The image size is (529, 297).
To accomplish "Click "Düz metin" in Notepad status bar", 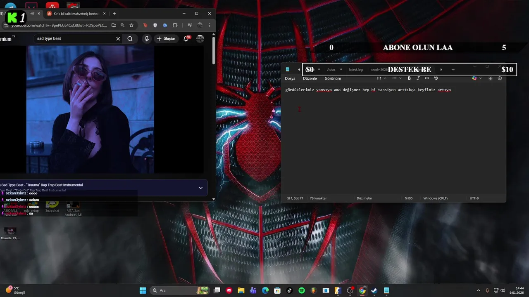I will click(364, 198).
